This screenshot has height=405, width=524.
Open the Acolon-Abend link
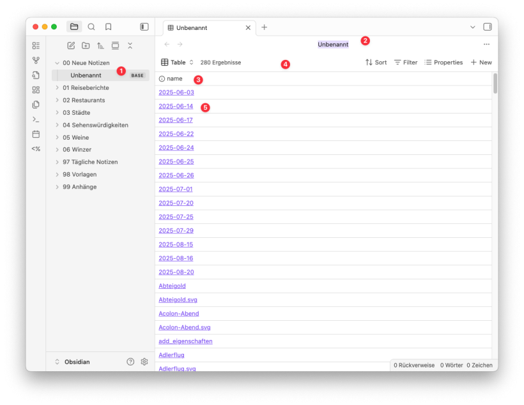point(179,314)
